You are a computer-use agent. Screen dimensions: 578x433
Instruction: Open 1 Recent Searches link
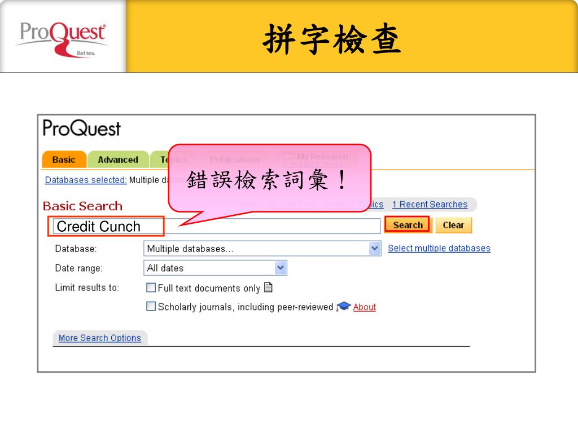point(430,204)
